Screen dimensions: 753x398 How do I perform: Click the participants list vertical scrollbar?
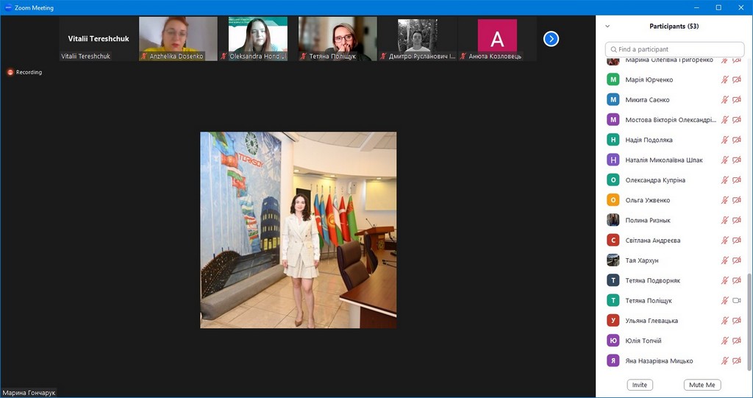[749, 316]
